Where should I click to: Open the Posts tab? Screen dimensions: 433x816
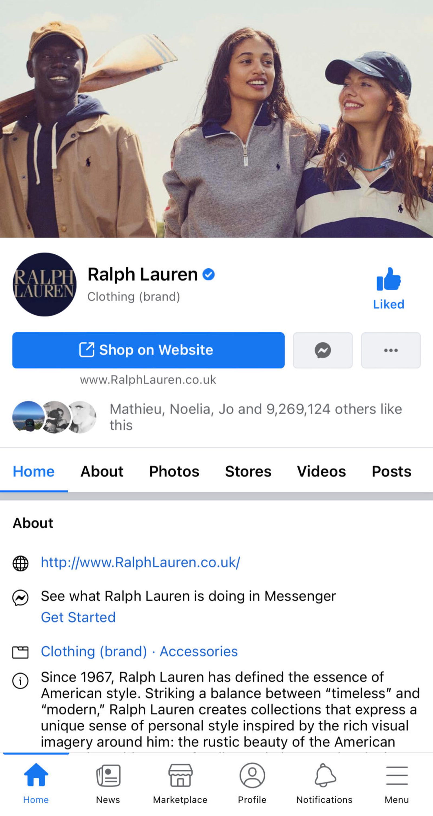[391, 471]
